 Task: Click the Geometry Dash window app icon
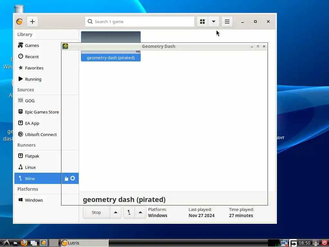click(x=65, y=46)
